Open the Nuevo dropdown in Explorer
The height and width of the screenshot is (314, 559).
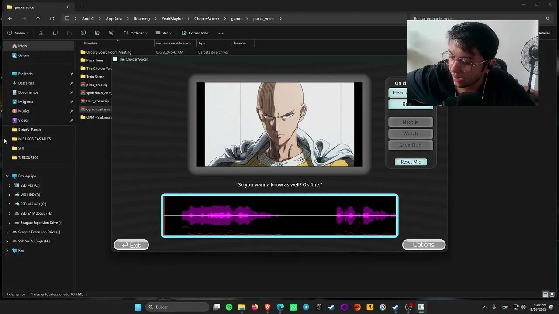coord(18,33)
